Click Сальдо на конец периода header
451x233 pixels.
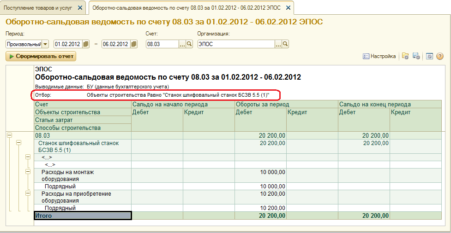click(x=390, y=104)
